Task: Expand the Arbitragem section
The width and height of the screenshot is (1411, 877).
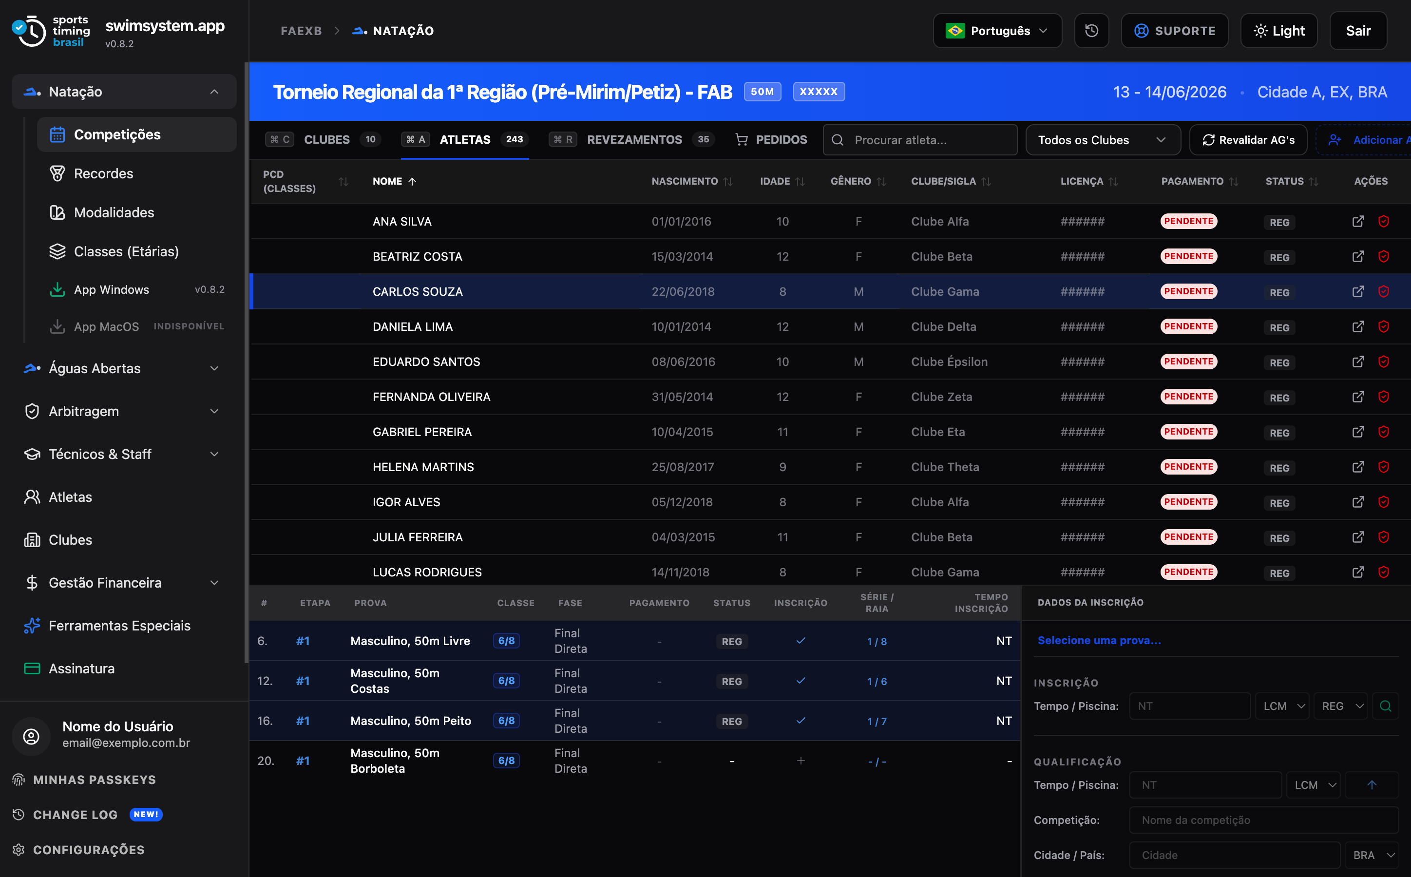Action: pyautogui.click(x=124, y=411)
